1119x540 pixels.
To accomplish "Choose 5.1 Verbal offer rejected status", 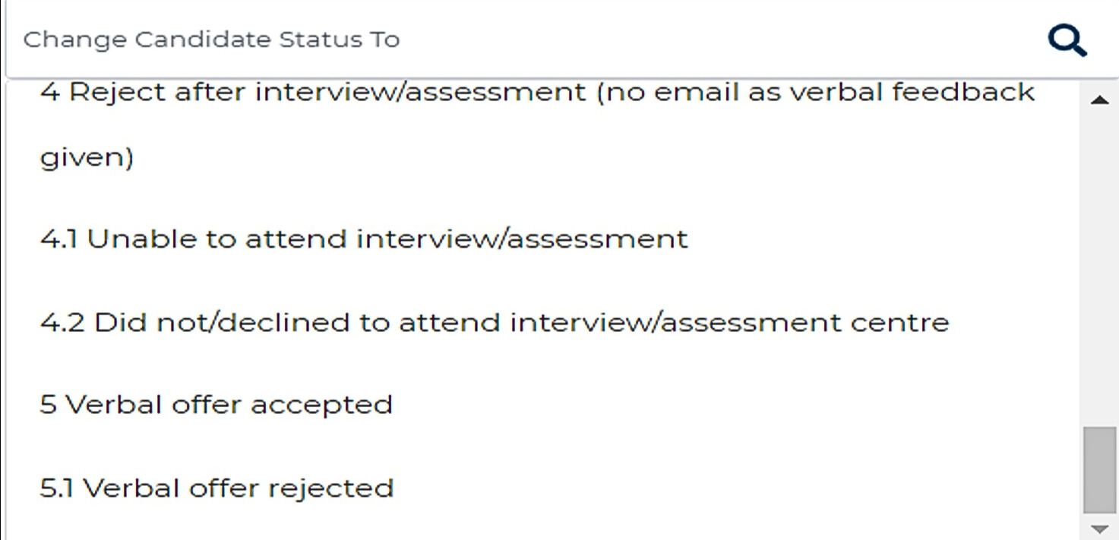I will coord(217,487).
